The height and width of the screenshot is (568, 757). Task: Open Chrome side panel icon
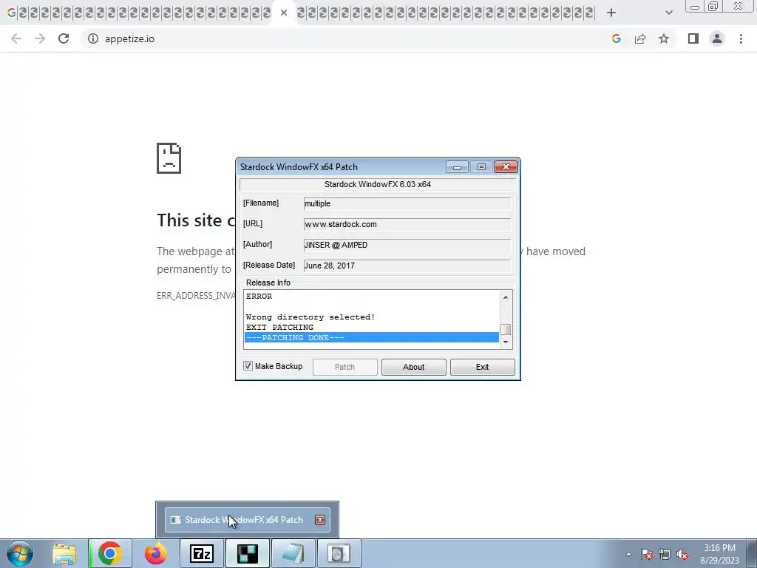[693, 38]
